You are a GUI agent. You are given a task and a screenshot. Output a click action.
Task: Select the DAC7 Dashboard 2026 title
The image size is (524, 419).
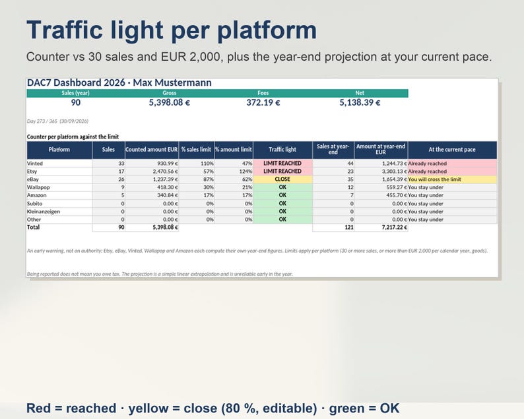coord(119,82)
